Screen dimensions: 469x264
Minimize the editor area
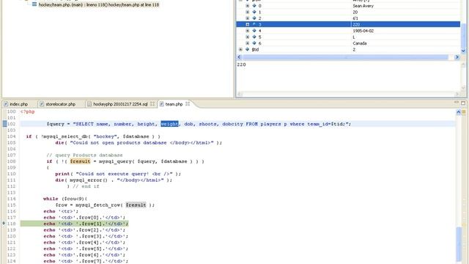pyautogui.click(x=456, y=103)
